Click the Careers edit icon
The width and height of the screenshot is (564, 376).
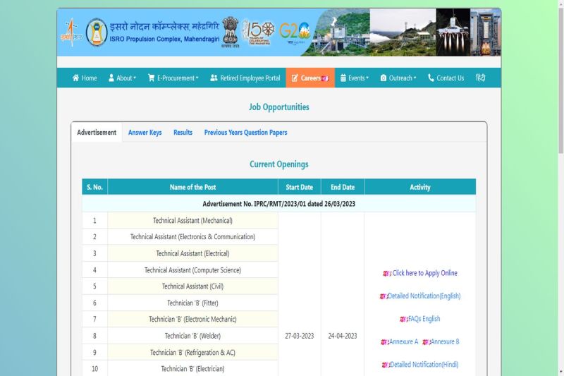click(295, 78)
